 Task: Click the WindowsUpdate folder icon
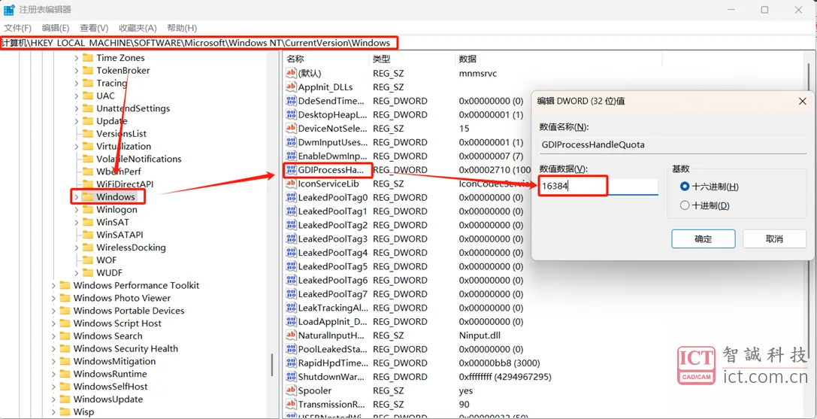(65, 399)
